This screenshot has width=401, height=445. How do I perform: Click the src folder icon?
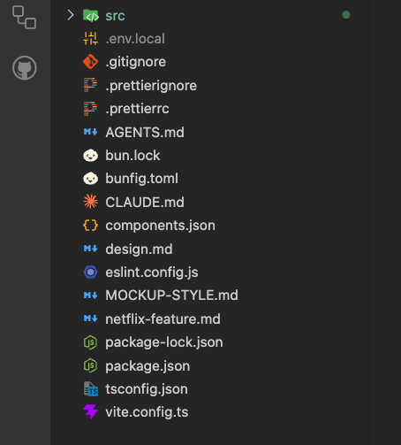(90, 15)
